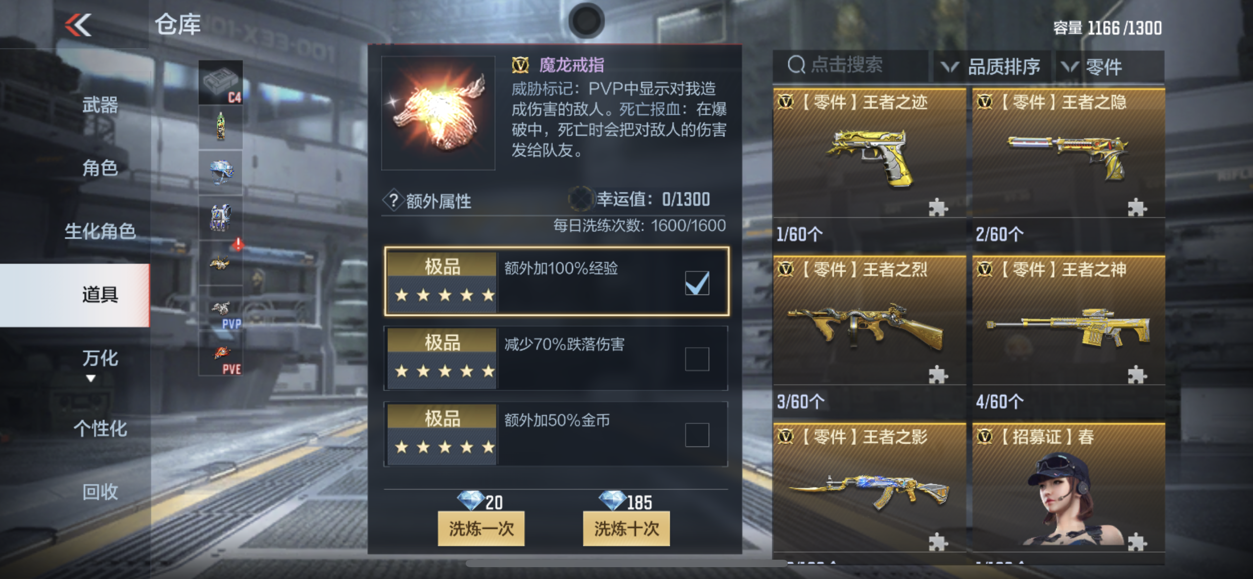Click the 洗炼十次 button
Screen dimensions: 1253x579
pos(626,529)
